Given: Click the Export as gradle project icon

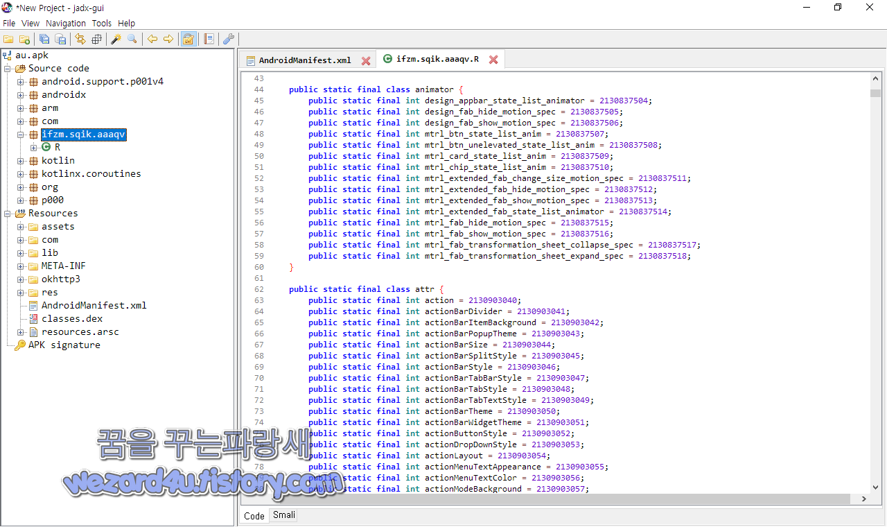Looking at the screenshot, I should coord(60,40).
